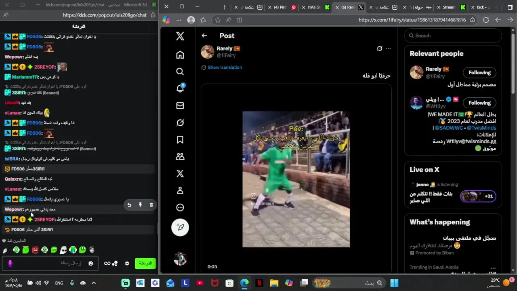Viewport: 517px width, 291px height.
Task: Click Grok icon on Rarely's post header
Action: [x=379, y=48]
